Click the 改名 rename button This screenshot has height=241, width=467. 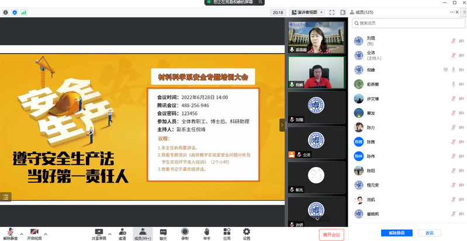coord(430,233)
